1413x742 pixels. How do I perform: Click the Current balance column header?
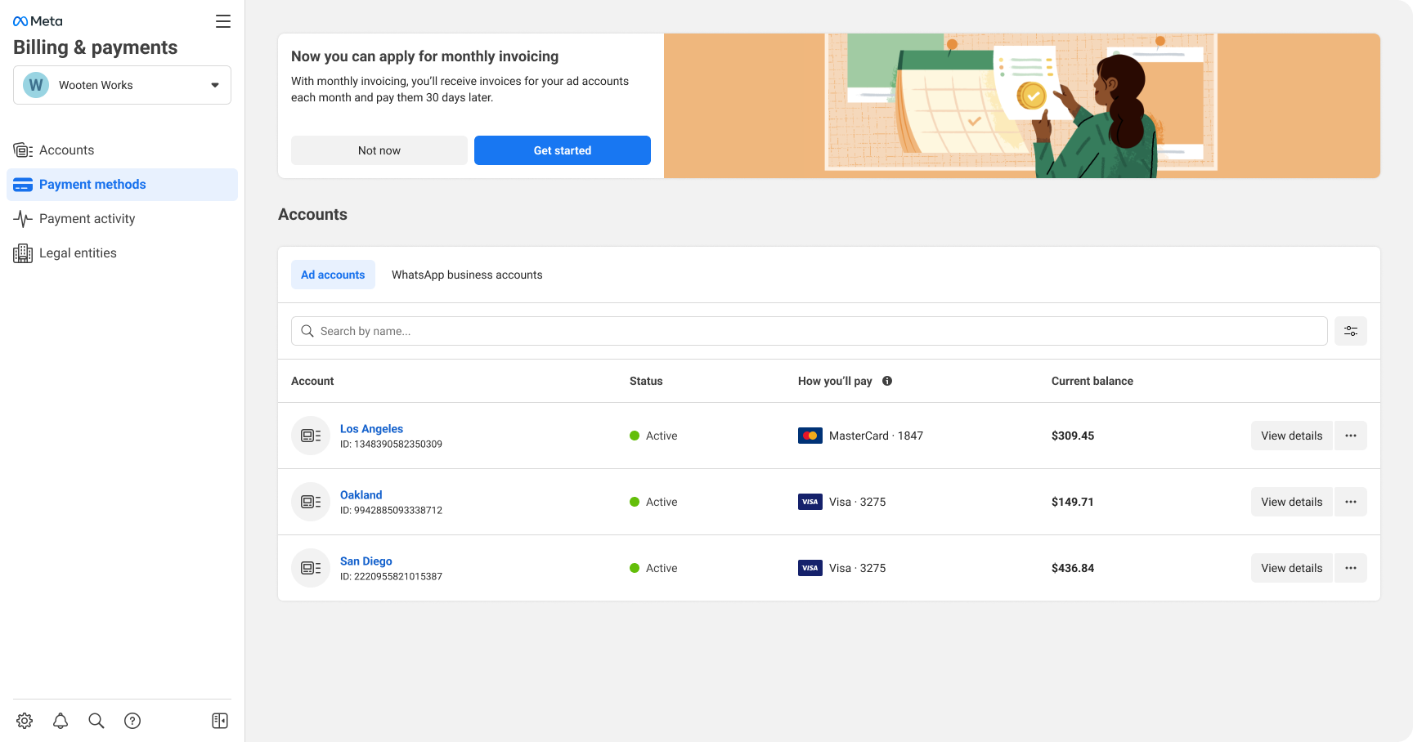(x=1092, y=381)
